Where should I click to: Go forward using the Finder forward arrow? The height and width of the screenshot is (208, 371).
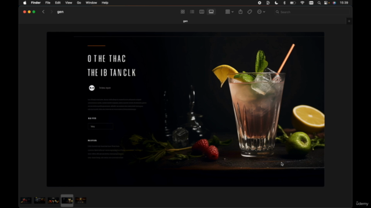tap(52, 12)
